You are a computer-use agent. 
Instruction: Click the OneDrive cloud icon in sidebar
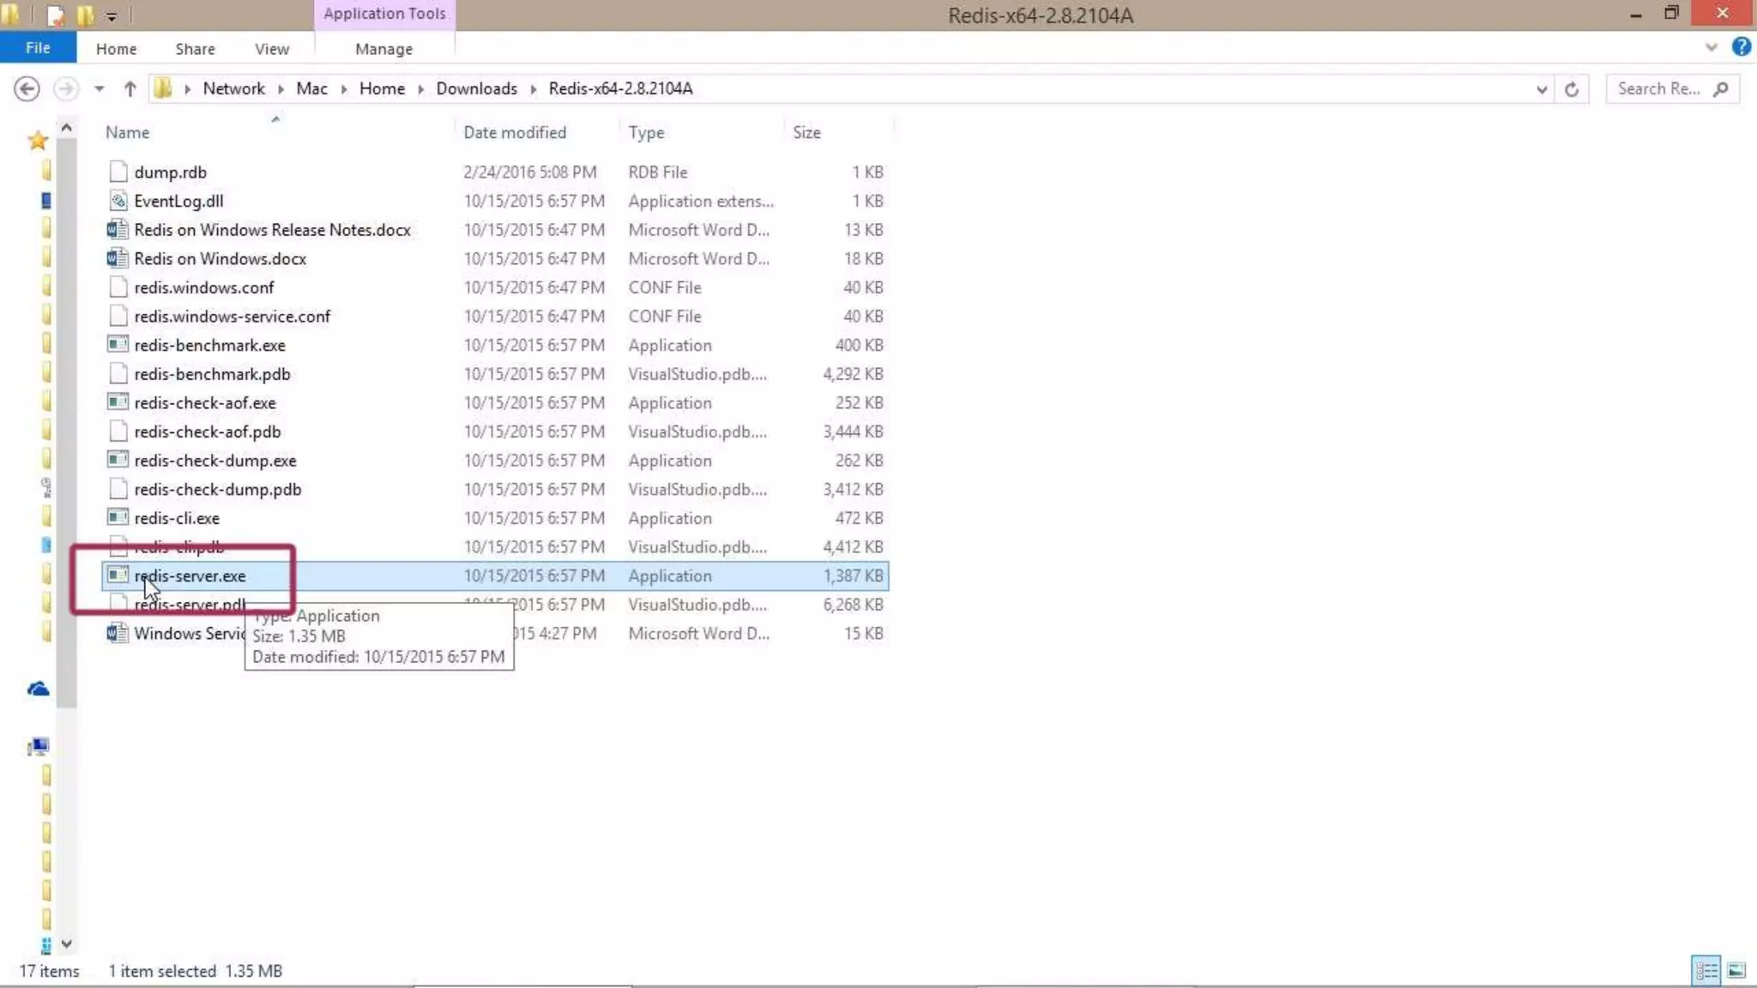(x=38, y=689)
